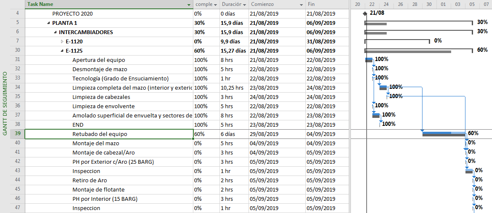Click the Apertura del equipo task name
This screenshot has width=492, height=213.
(x=99, y=60)
